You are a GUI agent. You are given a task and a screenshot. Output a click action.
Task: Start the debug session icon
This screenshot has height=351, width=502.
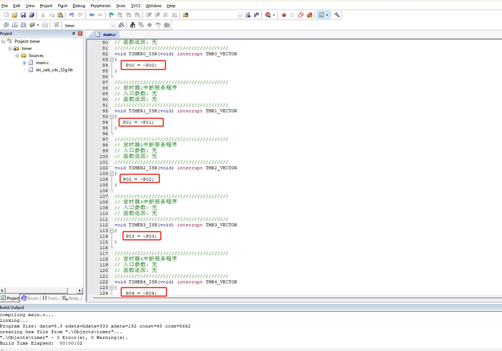point(268,15)
